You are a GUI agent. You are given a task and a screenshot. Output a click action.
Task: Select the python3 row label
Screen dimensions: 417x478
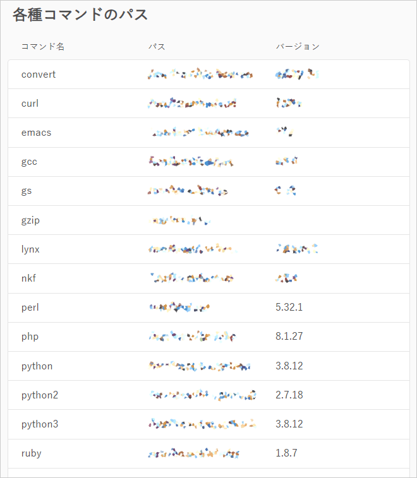(40, 424)
